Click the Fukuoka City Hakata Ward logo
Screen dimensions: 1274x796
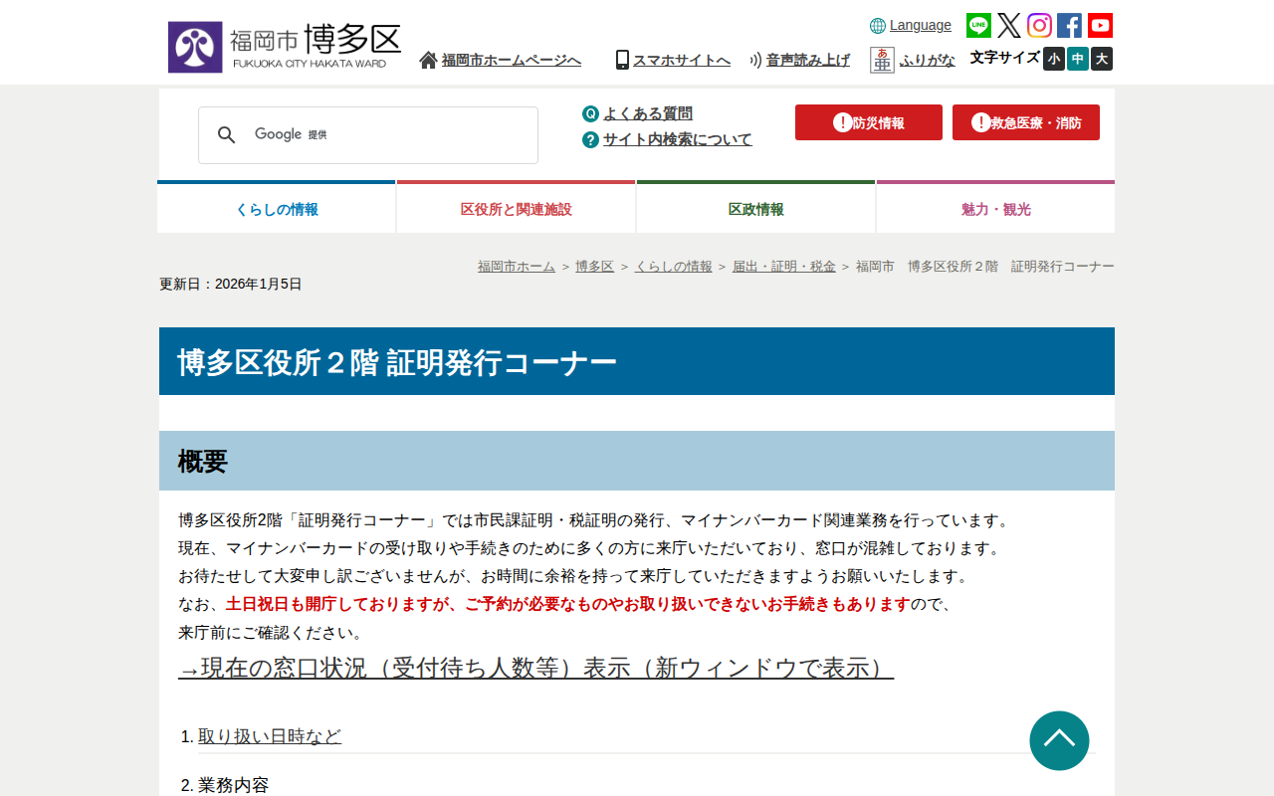pyautogui.click(x=285, y=47)
